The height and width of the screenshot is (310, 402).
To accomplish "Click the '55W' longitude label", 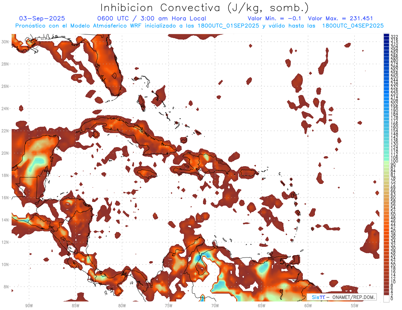I will click(x=354, y=306).
